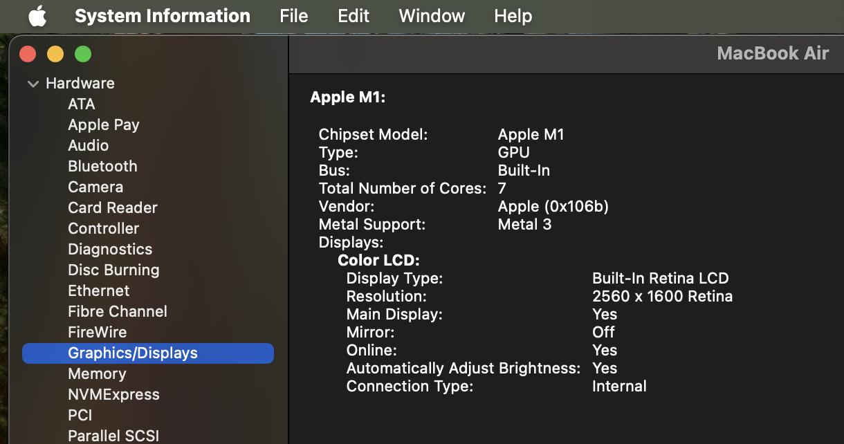844x444 pixels.
Task: Collapse the Hardware section chevron
Action: click(x=33, y=84)
